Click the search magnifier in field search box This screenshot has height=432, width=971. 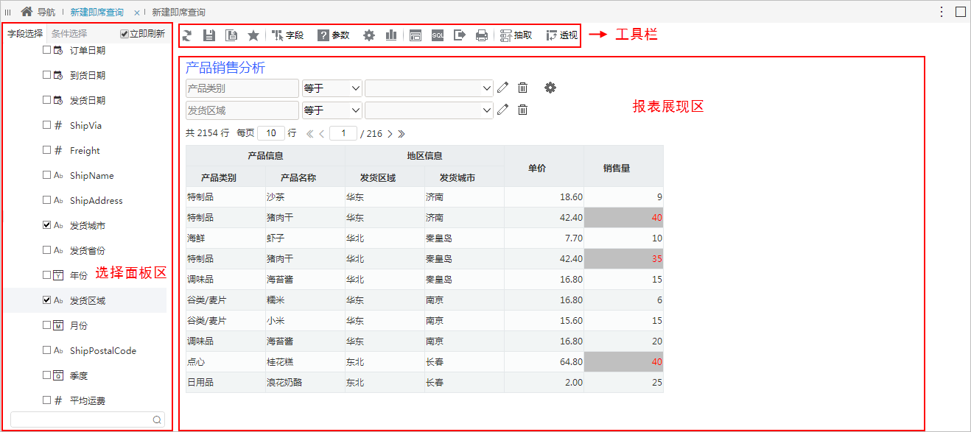[157, 419]
